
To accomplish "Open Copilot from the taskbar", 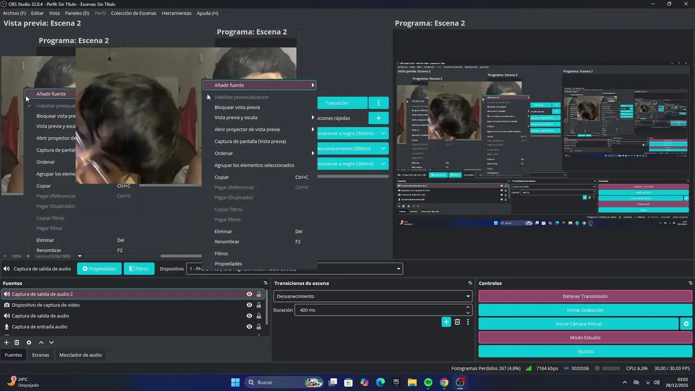I will (x=364, y=382).
